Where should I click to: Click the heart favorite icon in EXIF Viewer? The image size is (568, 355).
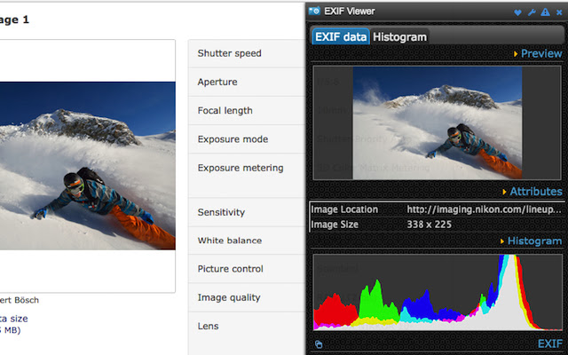[x=518, y=12]
